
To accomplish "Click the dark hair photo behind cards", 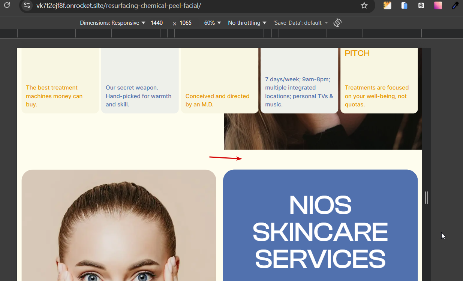I will pyautogui.click(x=323, y=131).
